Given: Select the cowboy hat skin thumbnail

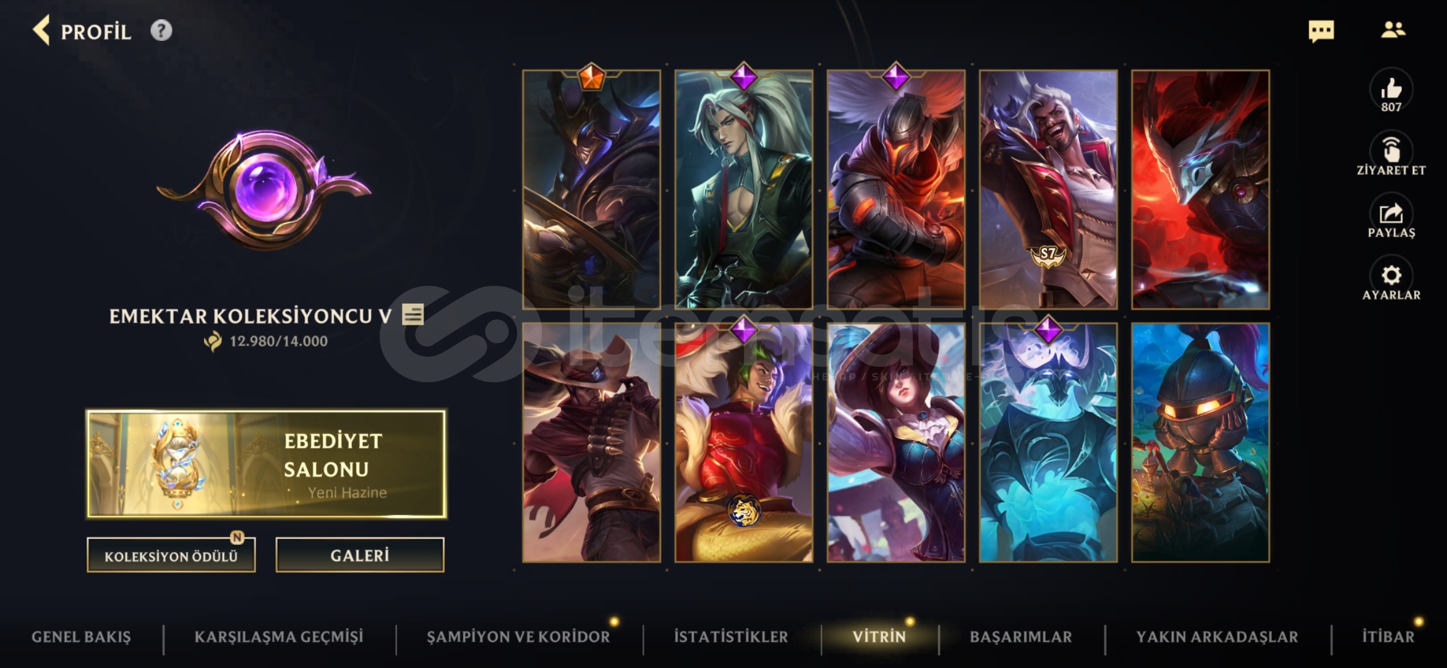Looking at the screenshot, I should [x=591, y=442].
